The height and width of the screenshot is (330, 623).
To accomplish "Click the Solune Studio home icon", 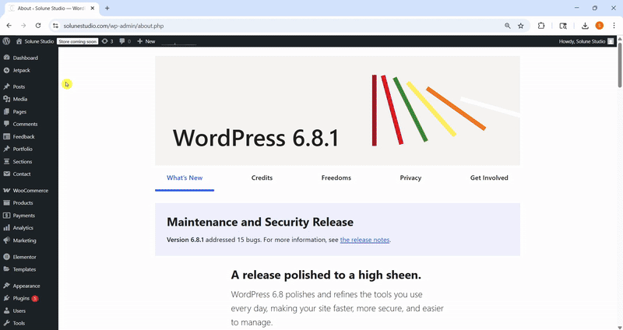I will point(19,41).
